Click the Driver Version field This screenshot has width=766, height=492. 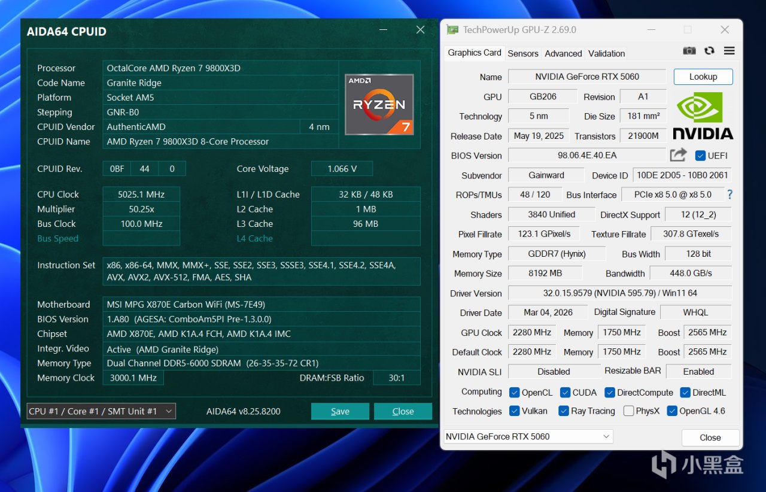coord(620,293)
